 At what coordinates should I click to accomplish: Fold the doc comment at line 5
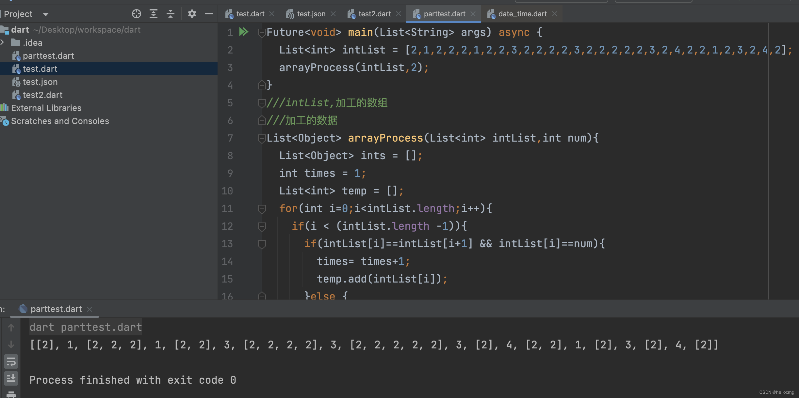pyautogui.click(x=262, y=103)
